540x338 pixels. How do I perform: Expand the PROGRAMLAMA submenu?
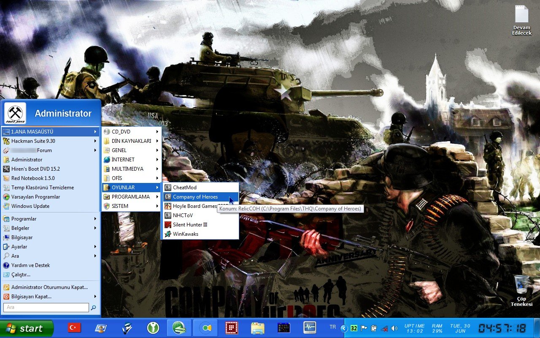coord(132,197)
